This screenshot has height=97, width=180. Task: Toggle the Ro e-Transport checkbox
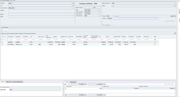tap(114, 25)
